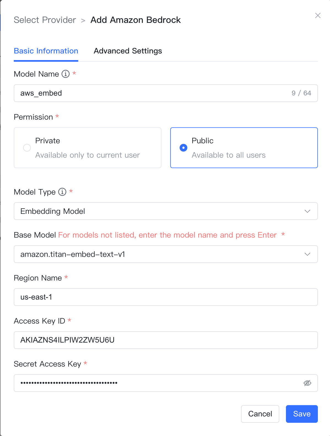The image size is (330, 436).
Task: Expand the Model Type dropdown arrow
Action: 307,211
